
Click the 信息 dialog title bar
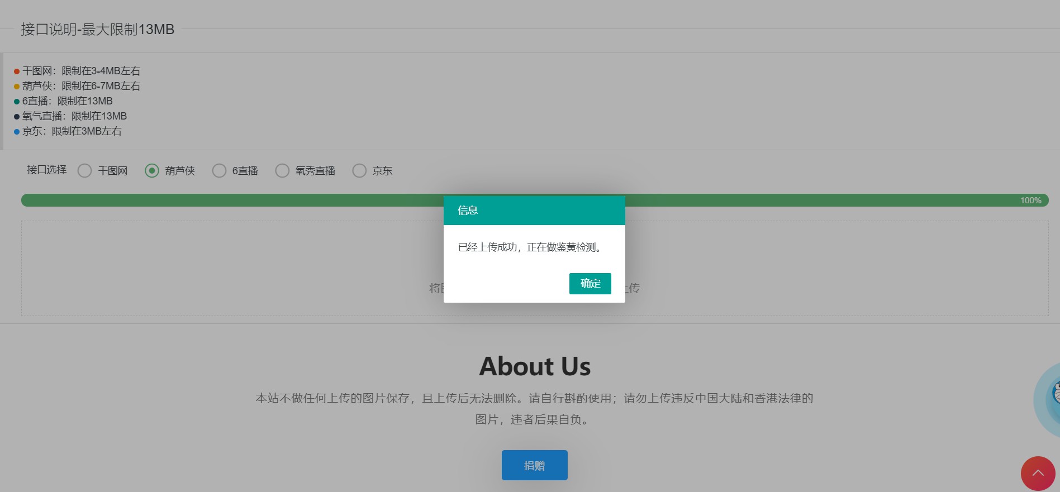(534, 211)
